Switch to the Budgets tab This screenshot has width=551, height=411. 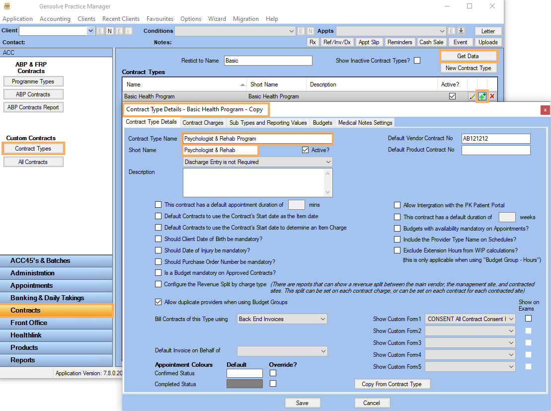point(322,123)
